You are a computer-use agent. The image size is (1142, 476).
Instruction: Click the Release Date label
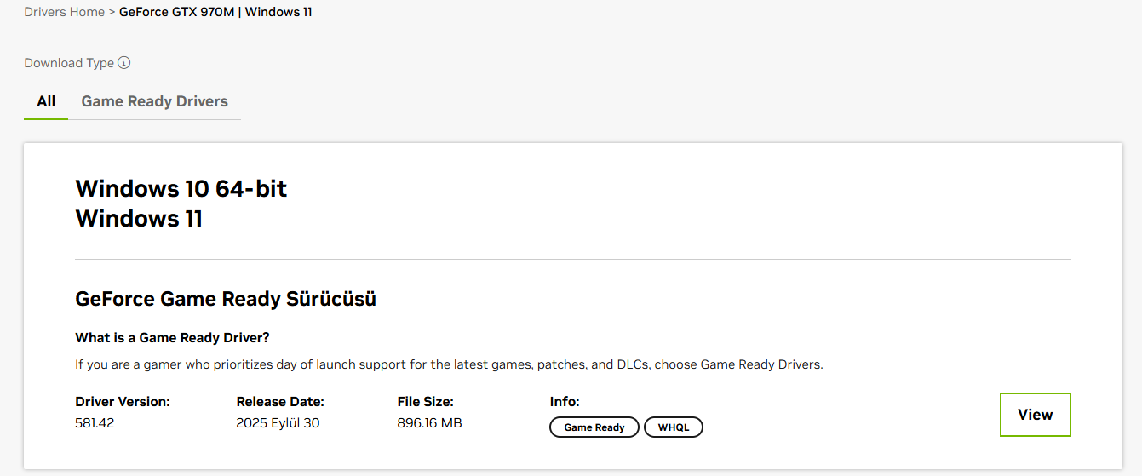pos(280,402)
